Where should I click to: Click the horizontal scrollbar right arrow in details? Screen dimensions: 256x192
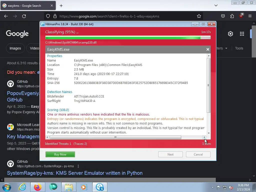coord(204,137)
